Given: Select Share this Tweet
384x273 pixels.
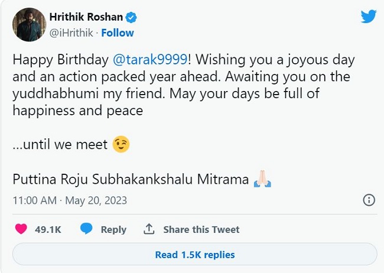Looking at the screenshot, I should (201, 229).
